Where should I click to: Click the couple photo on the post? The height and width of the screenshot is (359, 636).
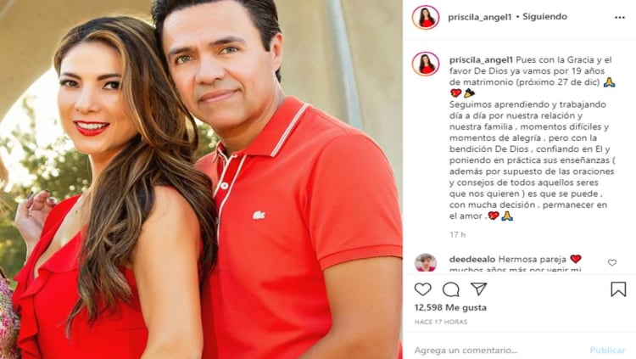point(201,180)
